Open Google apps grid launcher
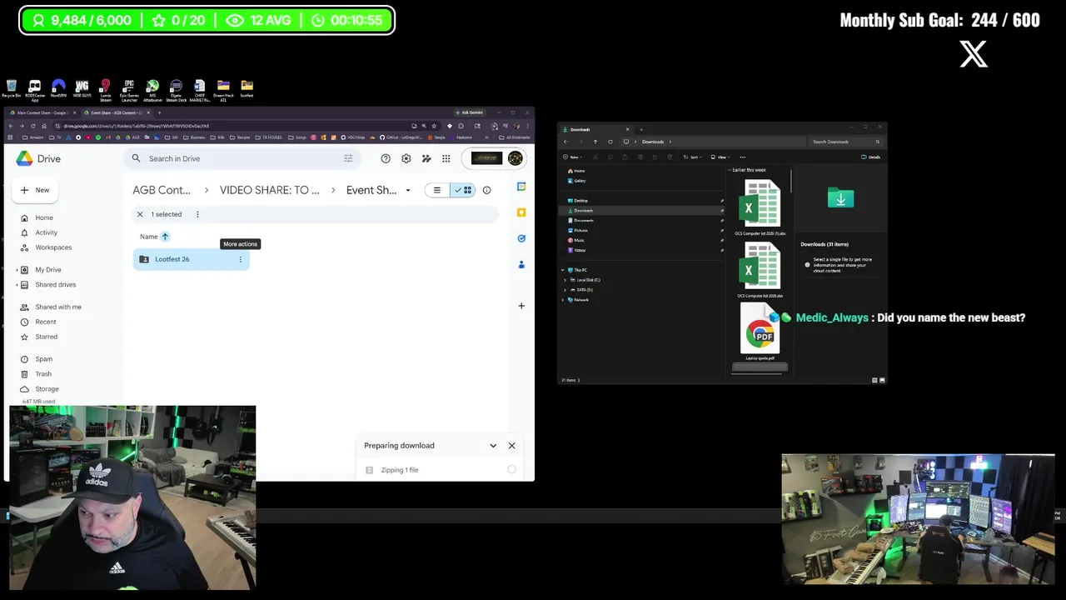This screenshot has width=1066, height=600. [x=446, y=158]
